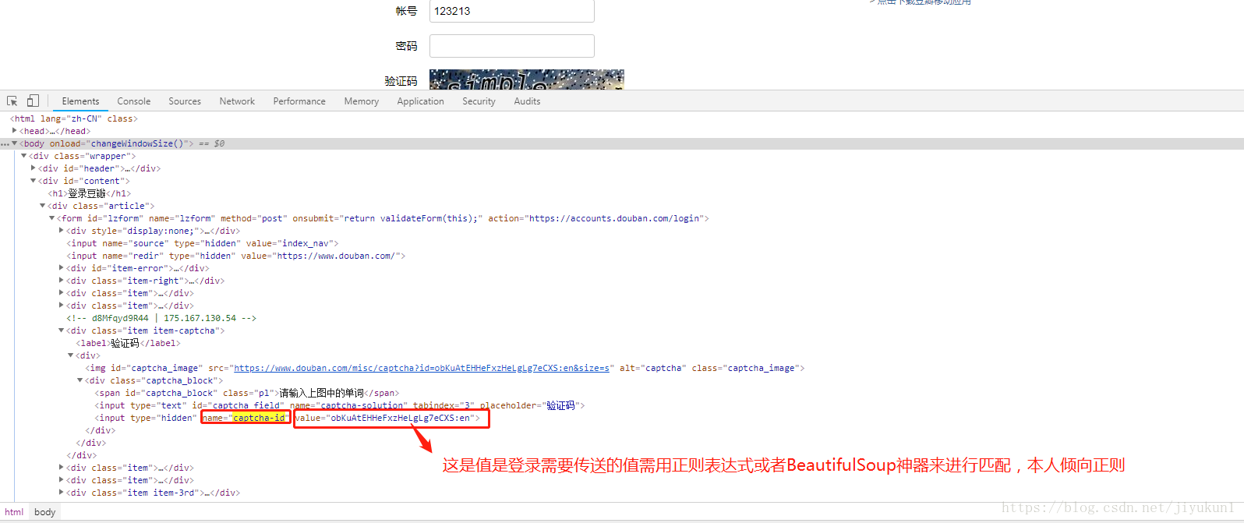This screenshot has width=1244, height=523.
Task: Switch to the Elements tab
Action: 80,101
